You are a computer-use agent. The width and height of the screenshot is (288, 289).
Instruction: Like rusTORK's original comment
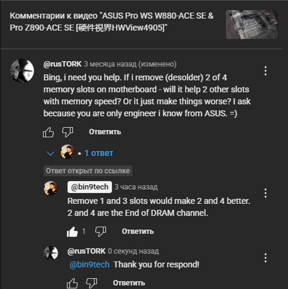click(48, 132)
